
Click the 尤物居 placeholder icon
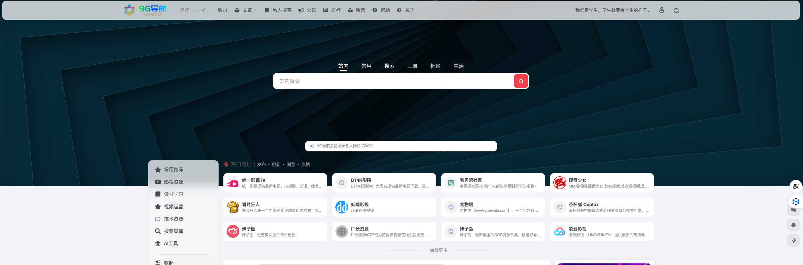coord(451,207)
